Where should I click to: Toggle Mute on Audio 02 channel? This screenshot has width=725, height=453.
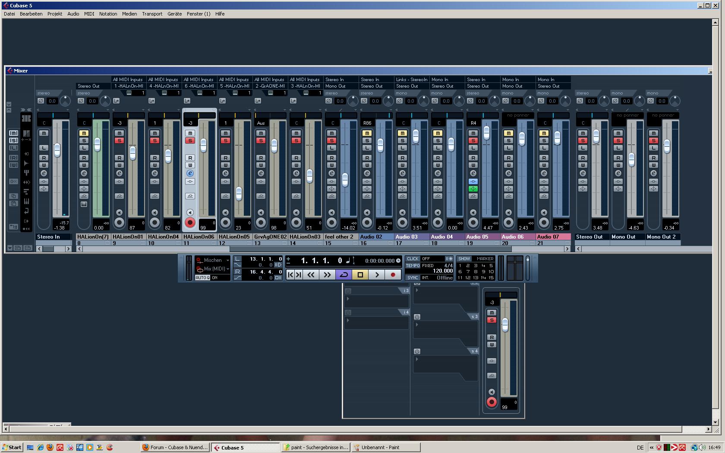[x=367, y=133]
